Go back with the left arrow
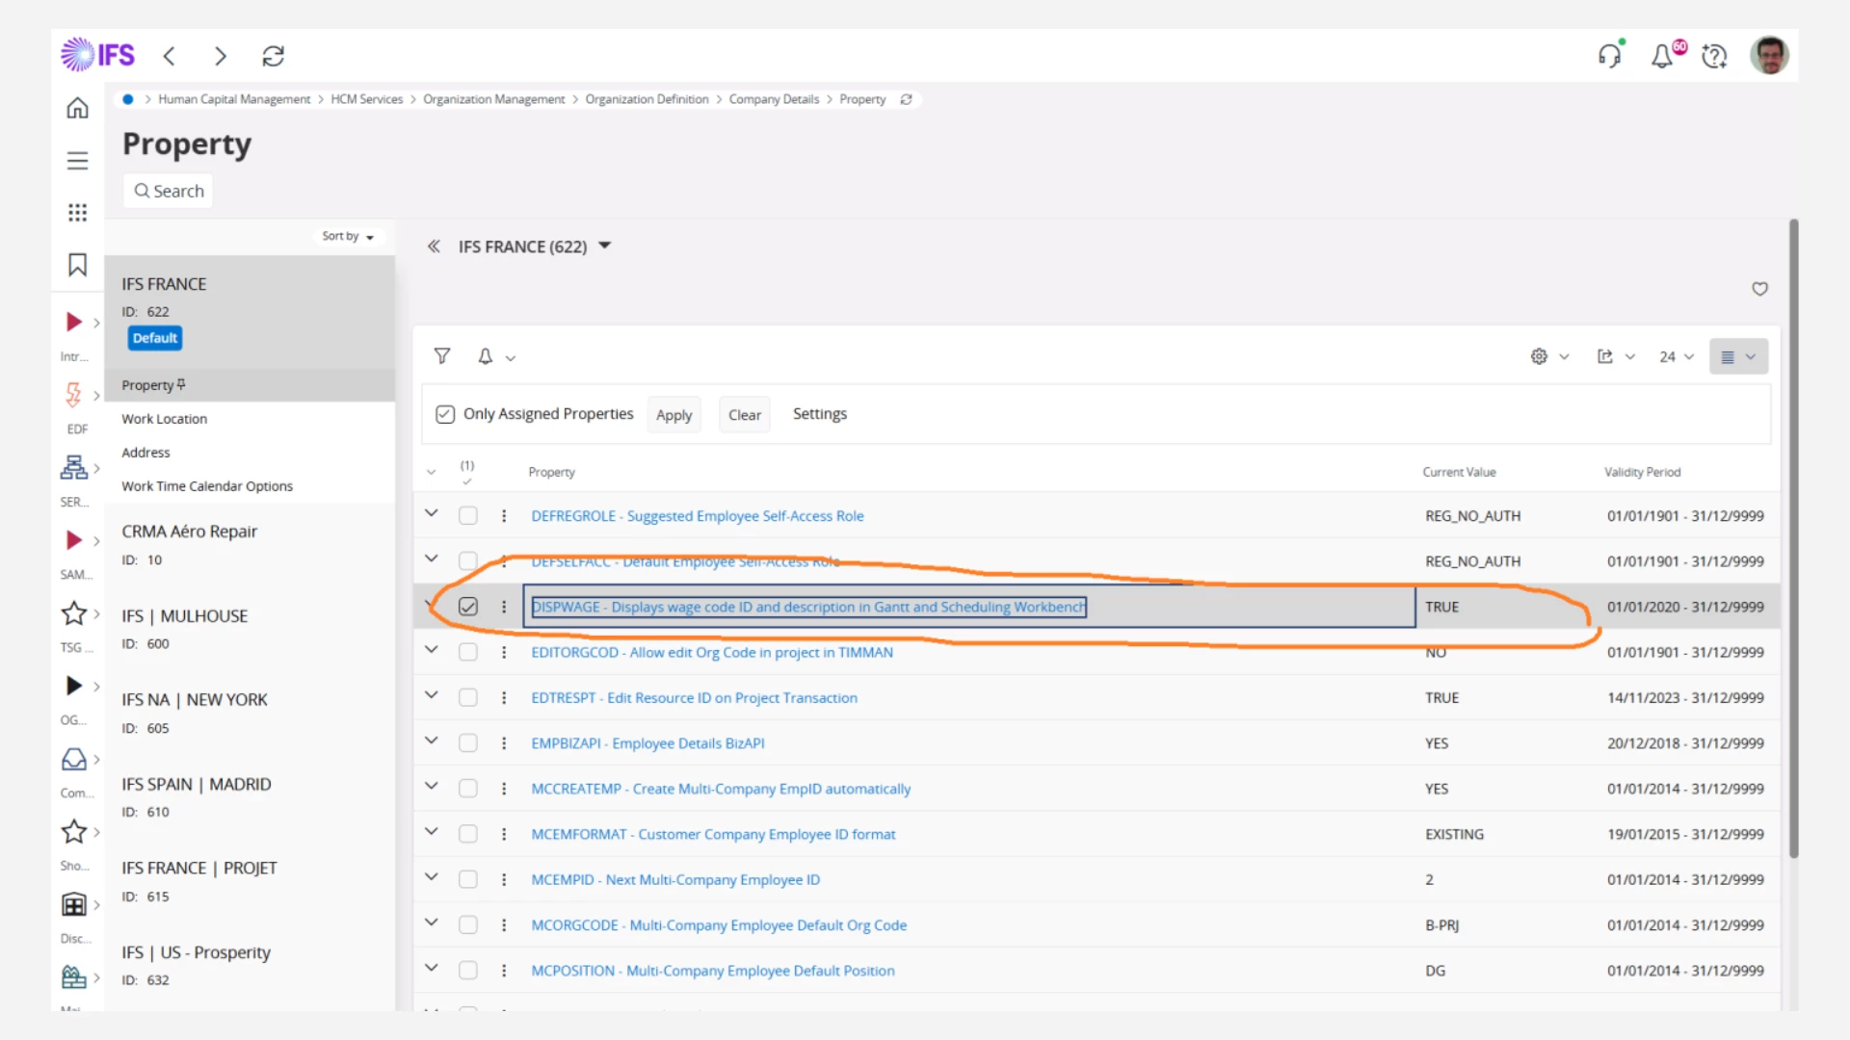The width and height of the screenshot is (1850, 1040). [x=170, y=56]
